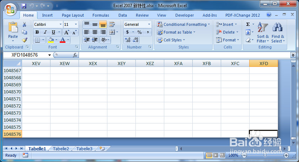
Task: Toggle Bottom Align (highlighted)
Action: 103,24
